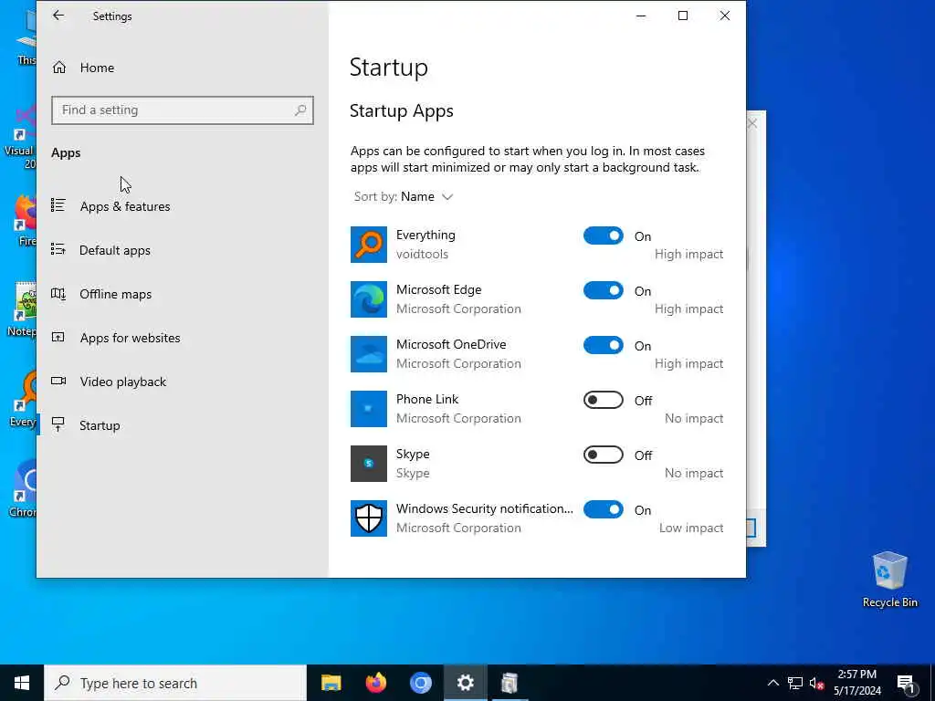Click the search magnifier in Find a setting
935x701 pixels.
tap(300, 110)
